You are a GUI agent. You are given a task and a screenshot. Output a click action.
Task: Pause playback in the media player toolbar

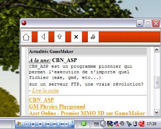tap(33, 124)
